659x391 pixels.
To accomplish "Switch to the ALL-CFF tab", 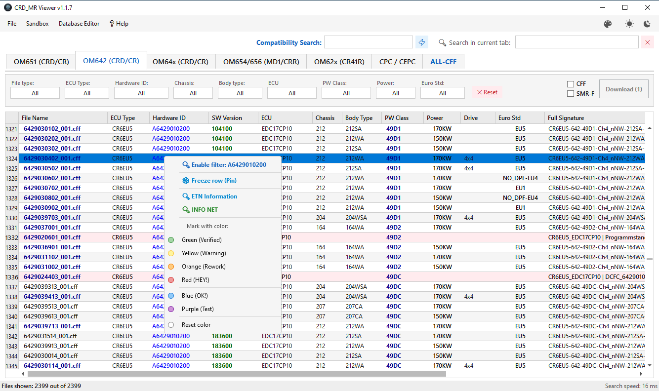I will tap(444, 62).
